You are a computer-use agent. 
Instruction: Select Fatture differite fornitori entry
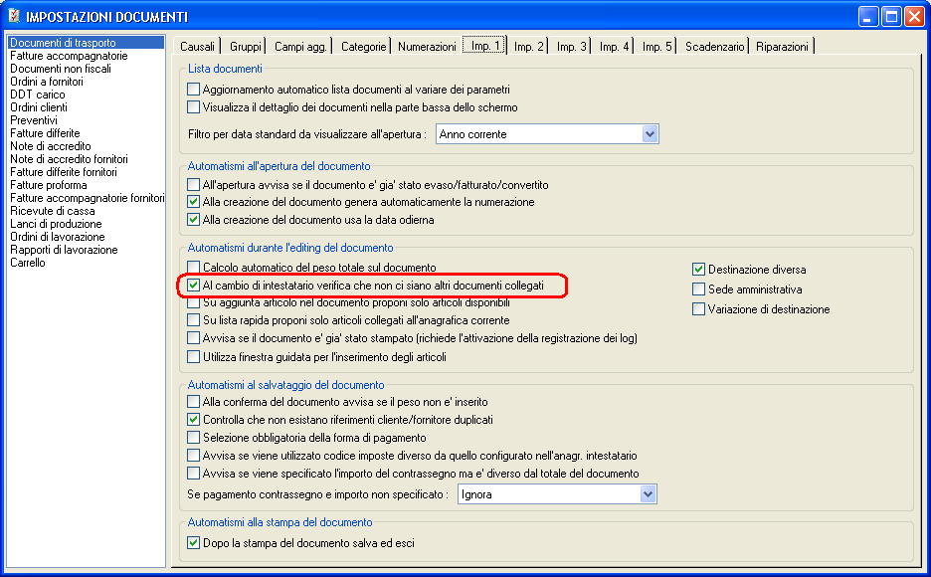(x=87, y=172)
